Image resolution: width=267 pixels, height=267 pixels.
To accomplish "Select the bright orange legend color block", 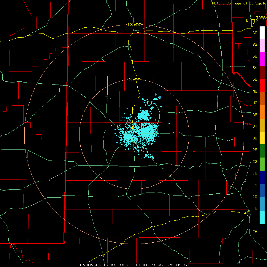I will (x=262, y=112).
